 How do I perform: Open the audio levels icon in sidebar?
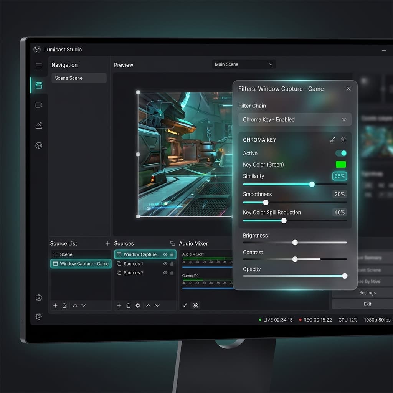(38, 125)
